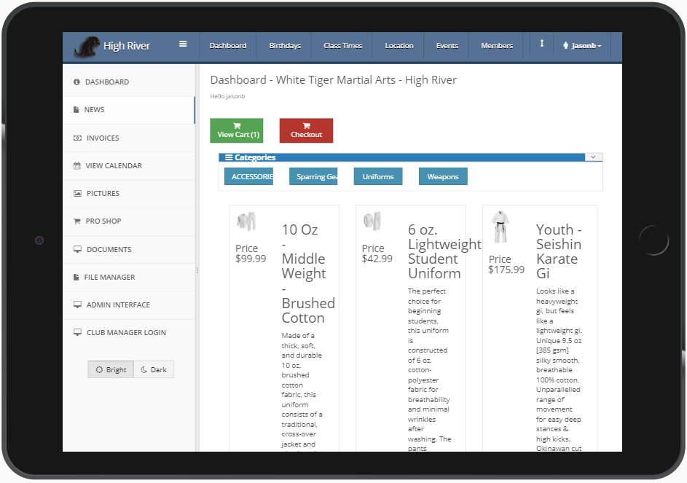Viewport: 687px width, 483px height.
Task: Select the View Calendar icon
Action: (77, 165)
